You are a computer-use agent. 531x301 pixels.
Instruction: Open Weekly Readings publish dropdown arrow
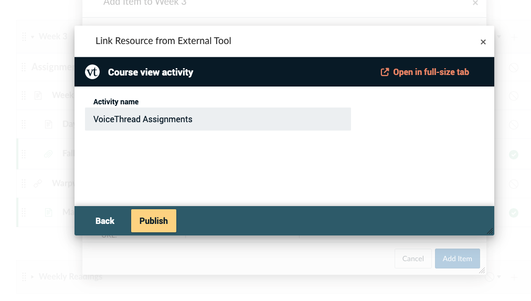coord(499,277)
